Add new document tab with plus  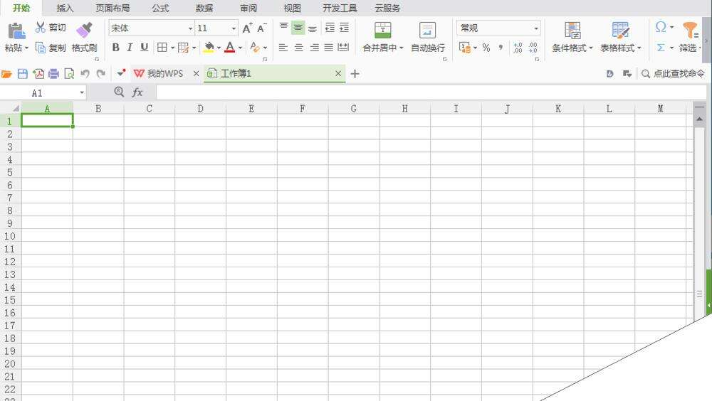(355, 73)
